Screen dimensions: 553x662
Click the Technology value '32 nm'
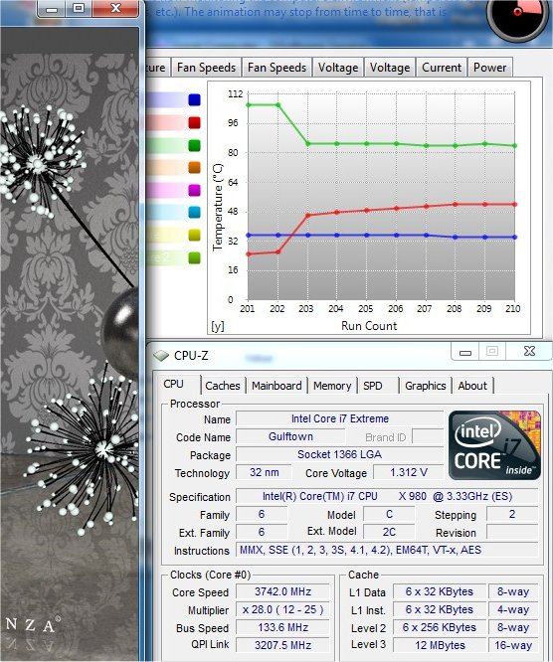264,472
